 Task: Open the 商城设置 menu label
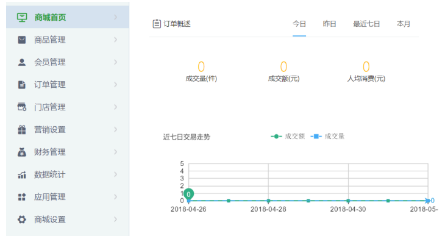click(x=50, y=220)
